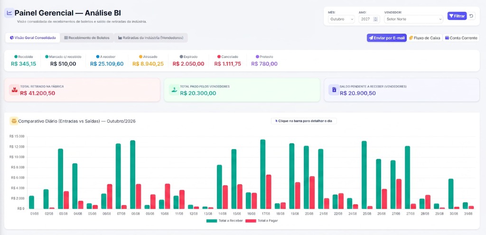Click the Protesto value R$ 780,00
Screen dimensions: 486x235
pyautogui.click(x=264, y=64)
